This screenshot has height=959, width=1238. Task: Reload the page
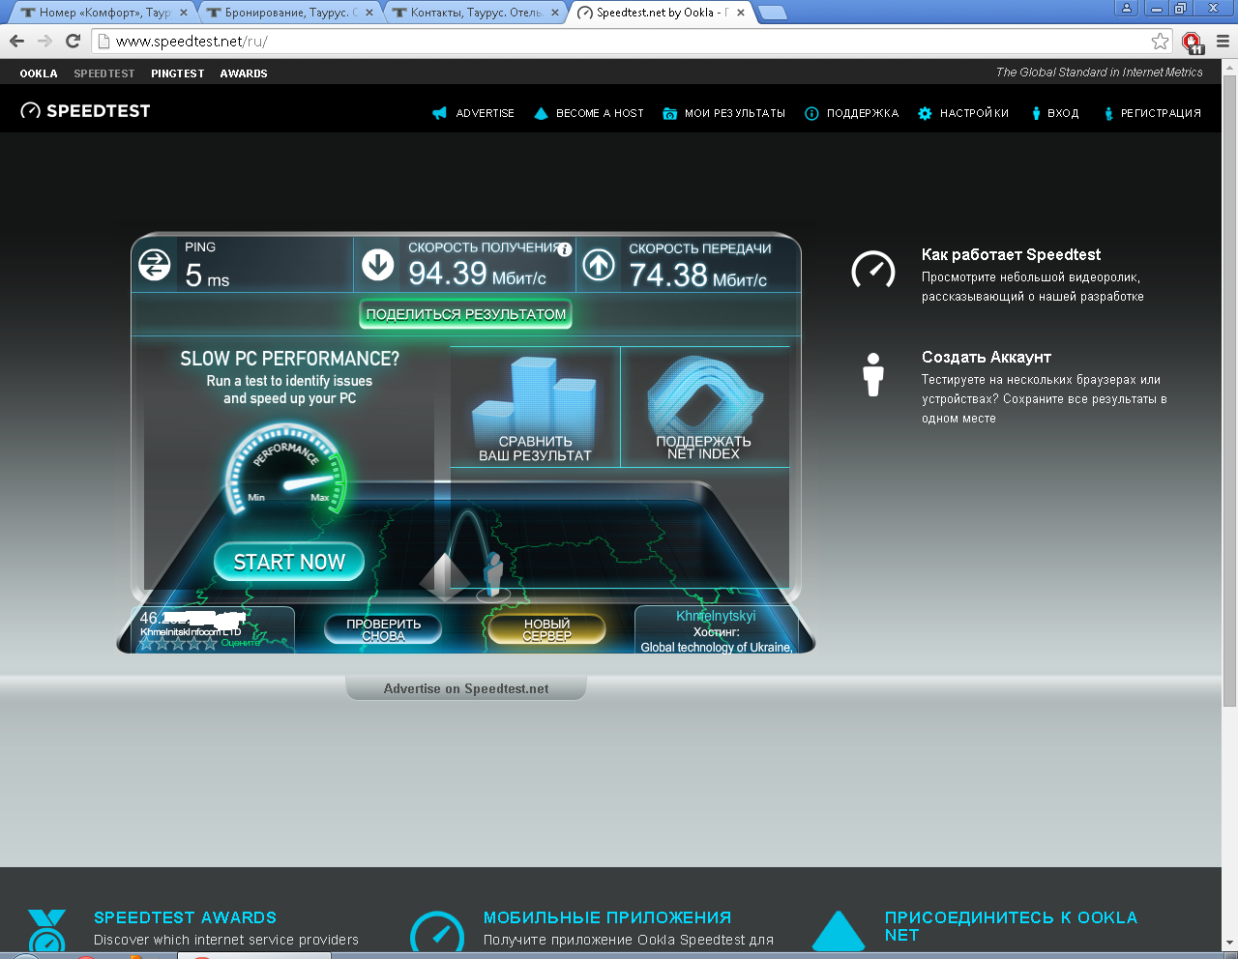point(73,41)
